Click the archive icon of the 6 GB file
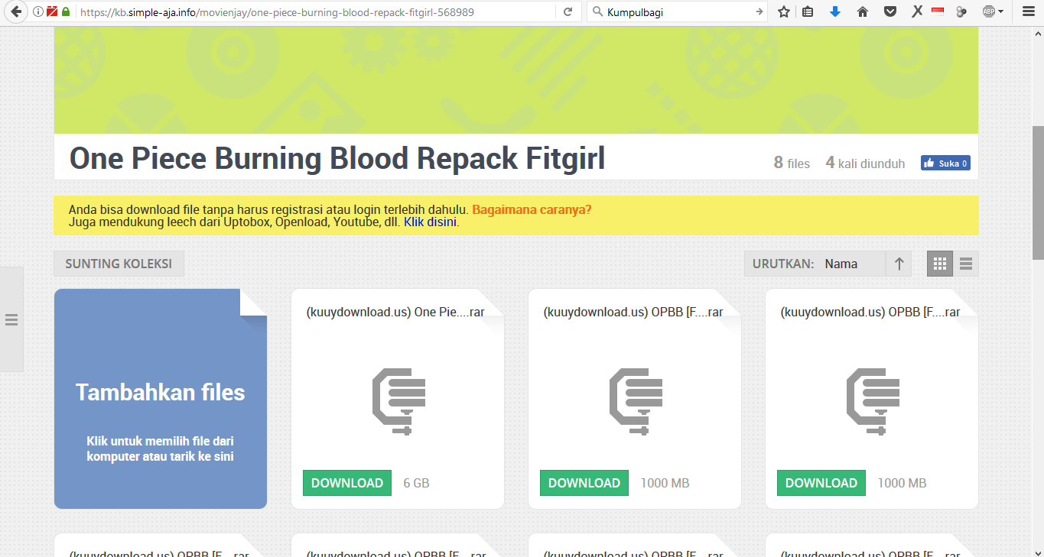The image size is (1044, 557). coord(398,402)
